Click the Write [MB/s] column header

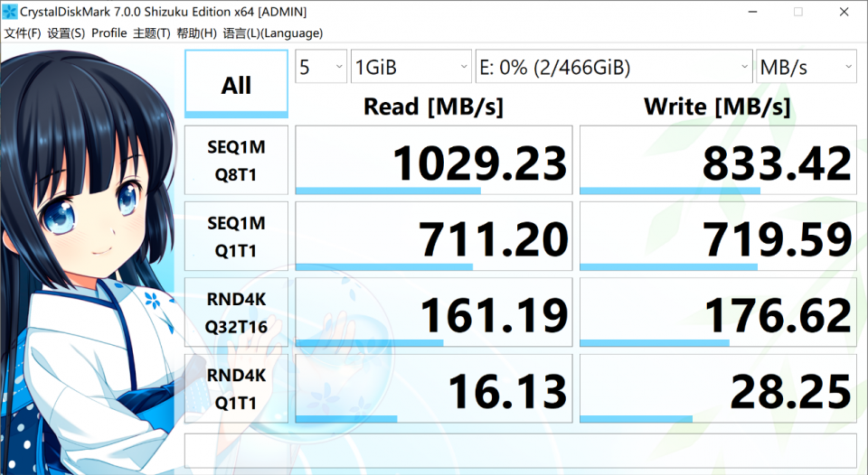717,107
